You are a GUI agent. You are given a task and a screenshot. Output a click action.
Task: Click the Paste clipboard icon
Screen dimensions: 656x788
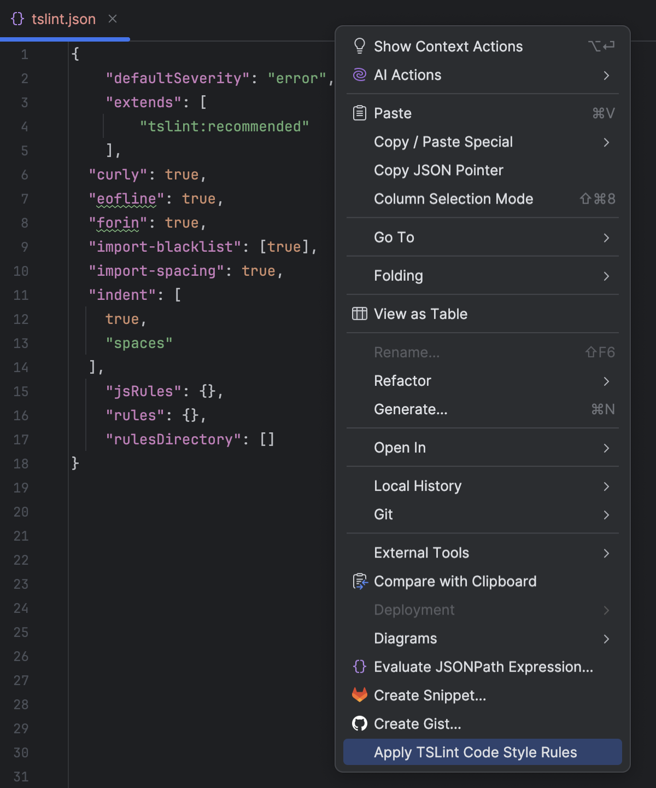pos(359,113)
